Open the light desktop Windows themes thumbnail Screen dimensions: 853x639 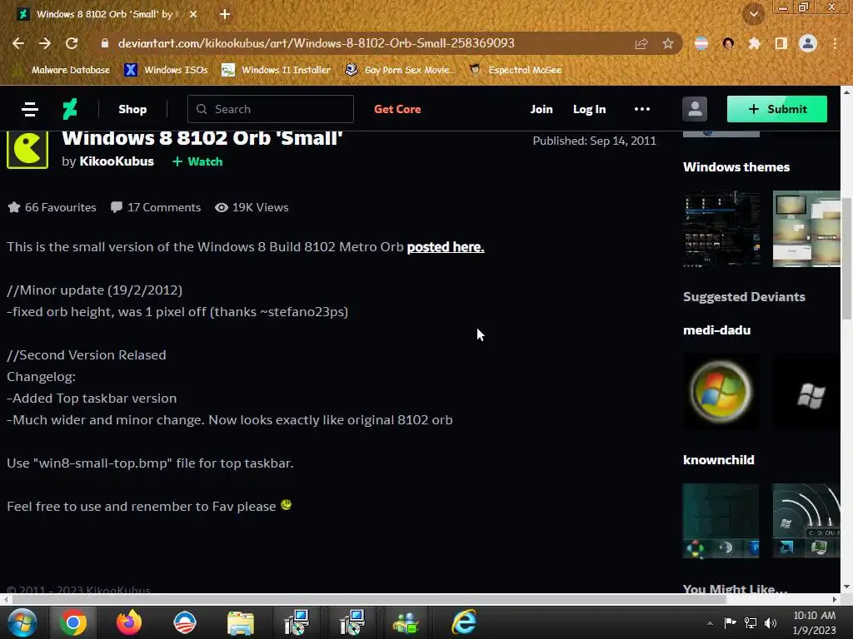point(806,229)
